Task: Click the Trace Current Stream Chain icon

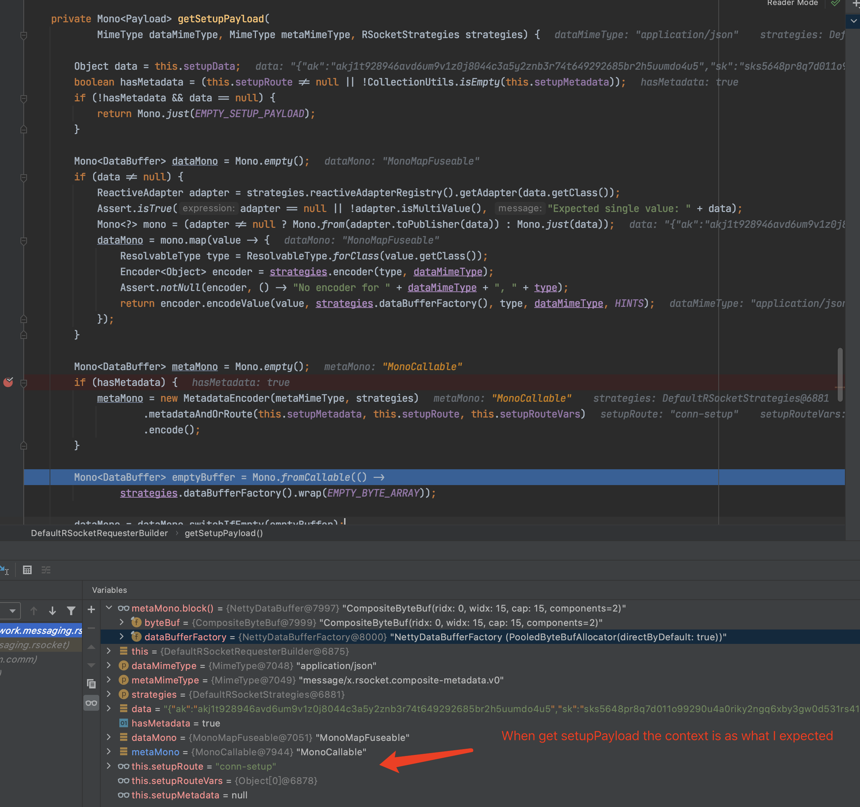Action: click(46, 570)
